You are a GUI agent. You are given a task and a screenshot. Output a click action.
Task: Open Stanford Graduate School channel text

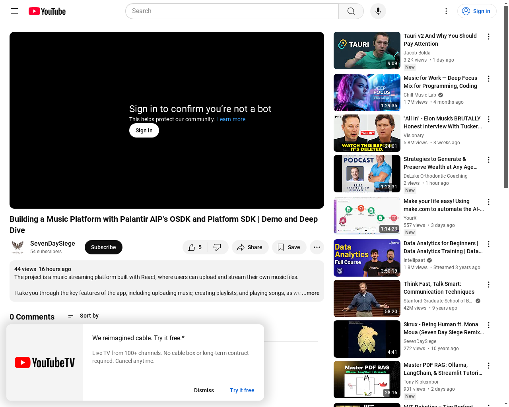(438, 301)
